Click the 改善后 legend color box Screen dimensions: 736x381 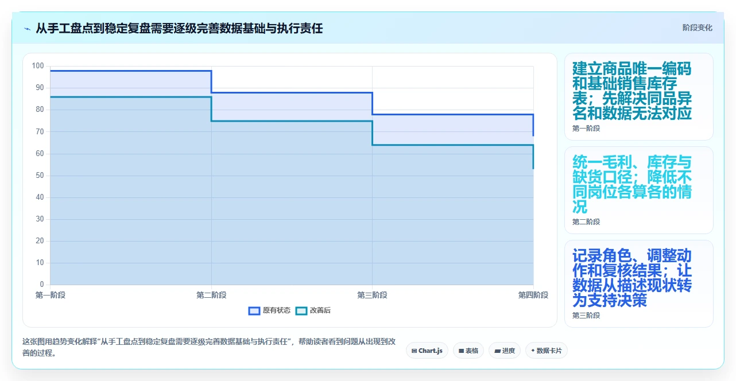[x=301, y=310]
